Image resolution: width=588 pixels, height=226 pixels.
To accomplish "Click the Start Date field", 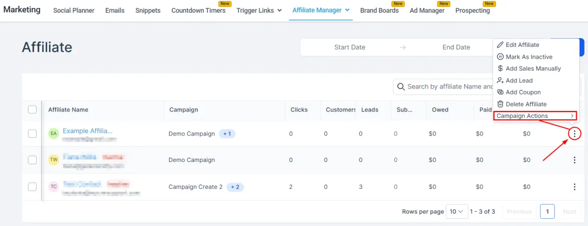I will (x=350, y=47).
